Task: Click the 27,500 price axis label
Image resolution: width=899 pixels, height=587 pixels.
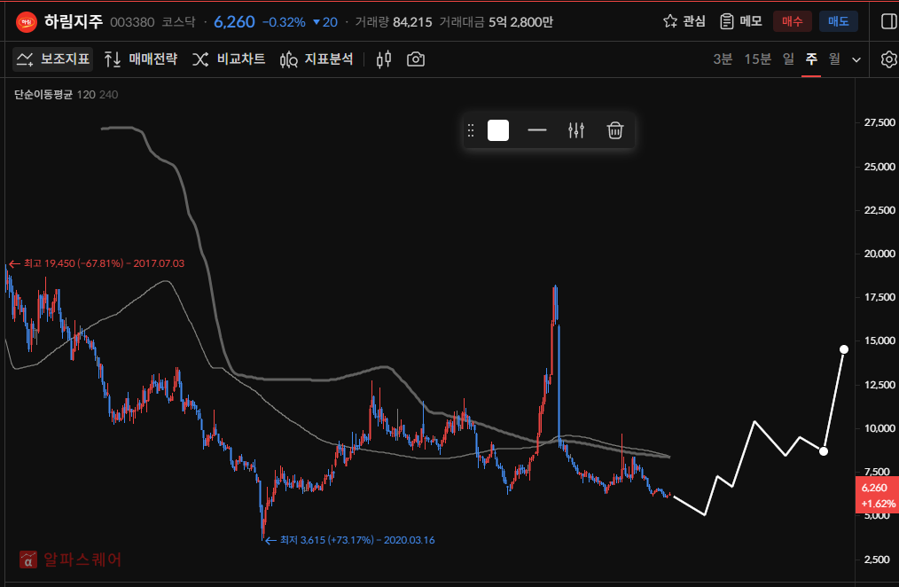Action: tap(879, 122)
